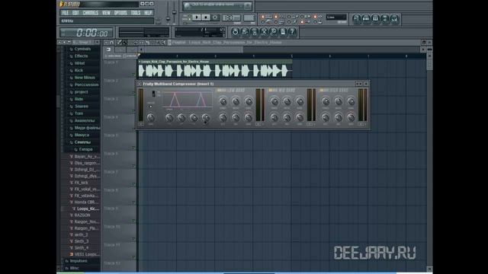Click the enable online news panel
Image resolution: width=488 pixels, height=274 pixels.
pos(217,5)
